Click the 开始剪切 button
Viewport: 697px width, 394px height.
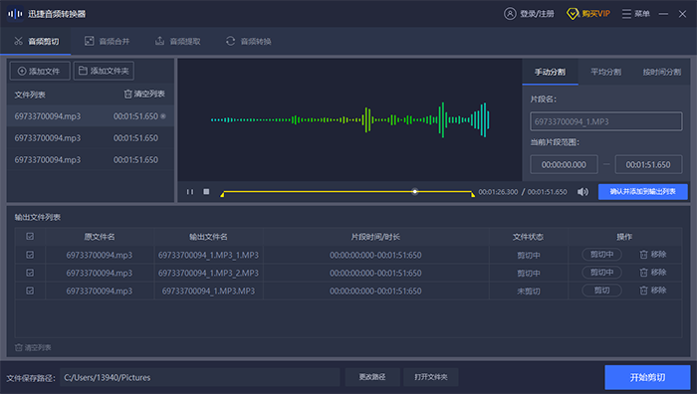647,377
